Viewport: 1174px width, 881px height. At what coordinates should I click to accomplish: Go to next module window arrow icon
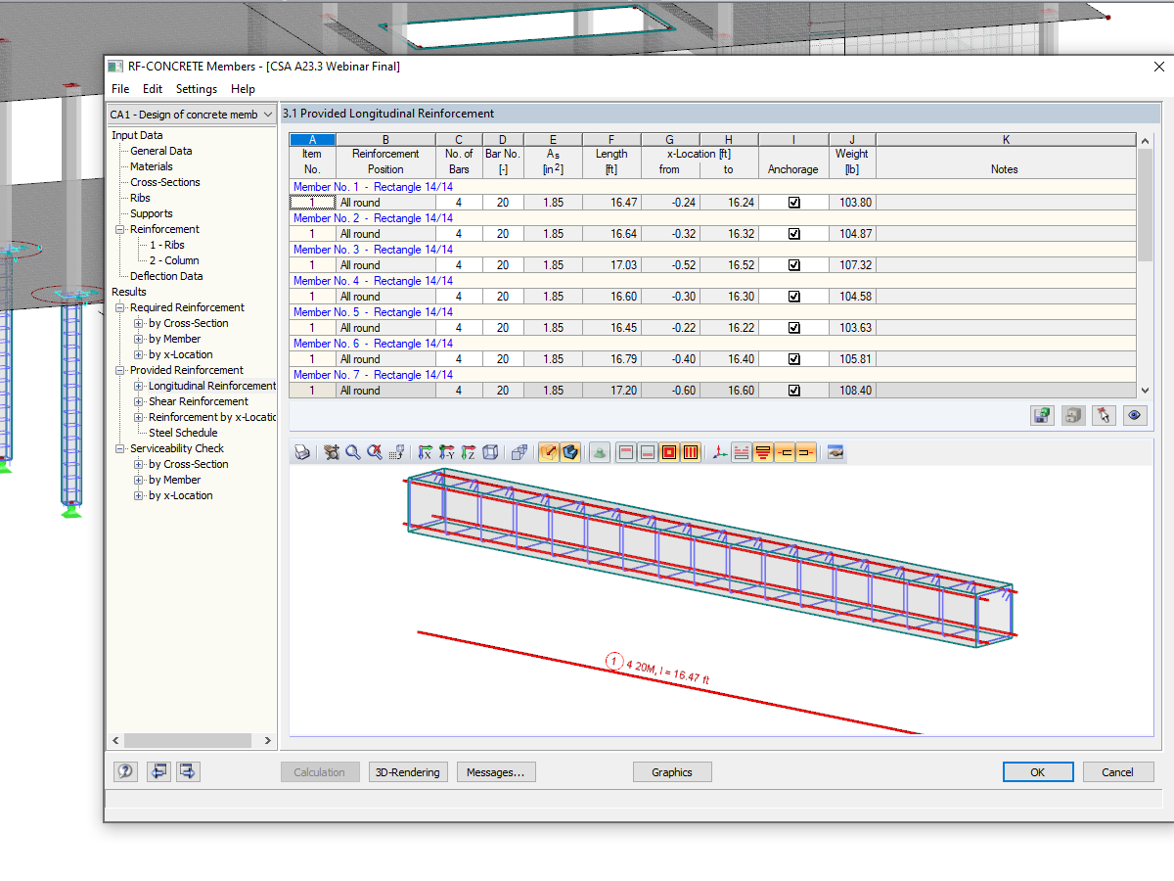coord(188,771)
